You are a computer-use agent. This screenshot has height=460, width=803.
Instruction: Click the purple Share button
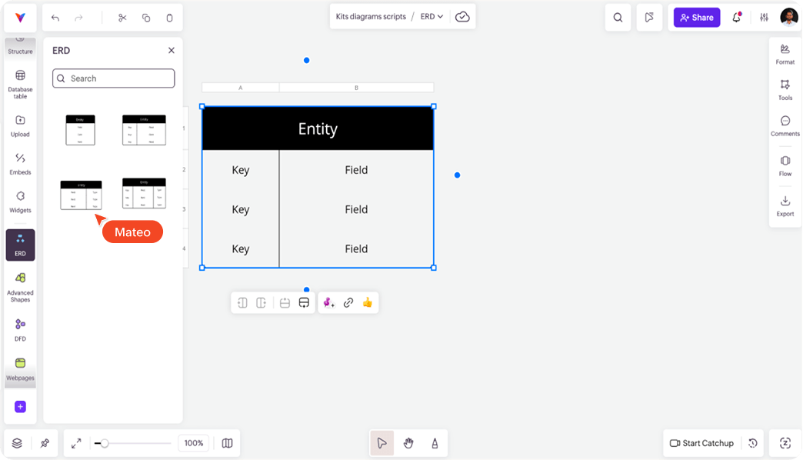696,18
